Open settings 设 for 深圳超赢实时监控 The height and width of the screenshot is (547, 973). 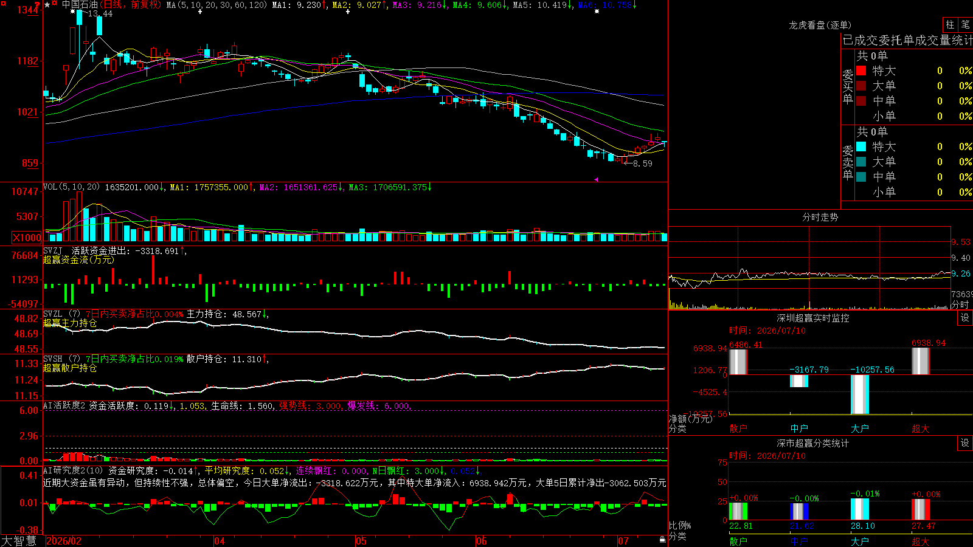click(x=965, y=318)
